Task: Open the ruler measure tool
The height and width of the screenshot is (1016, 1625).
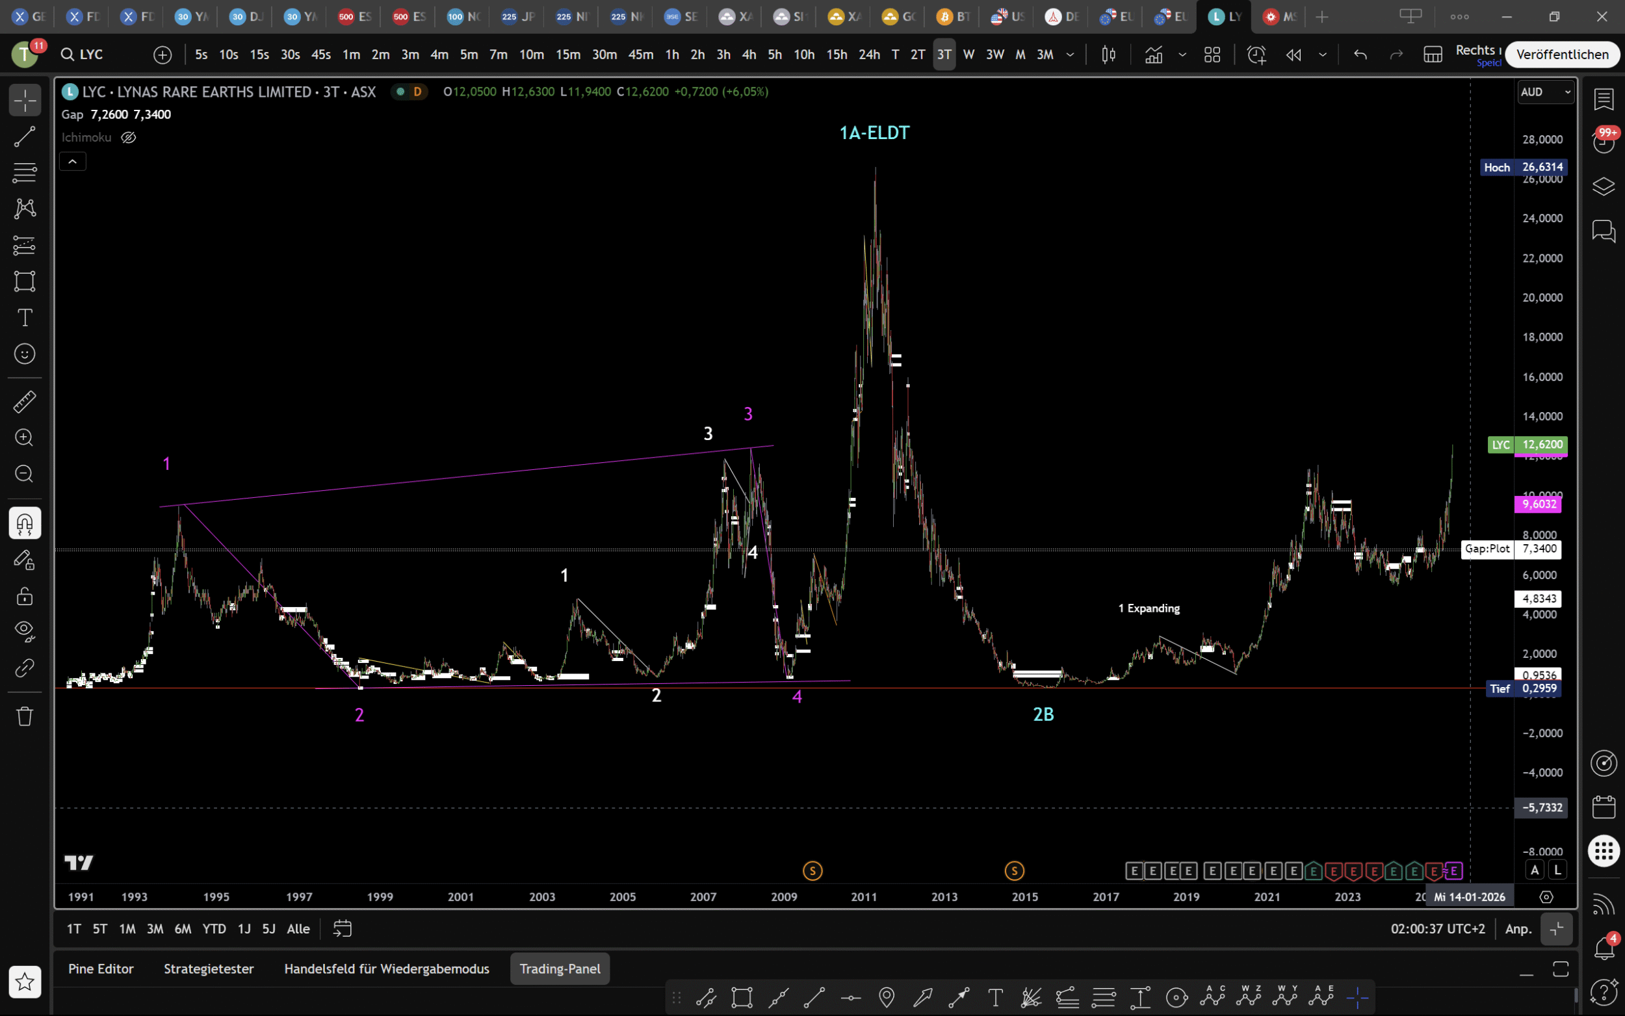Action: point(25,402)
